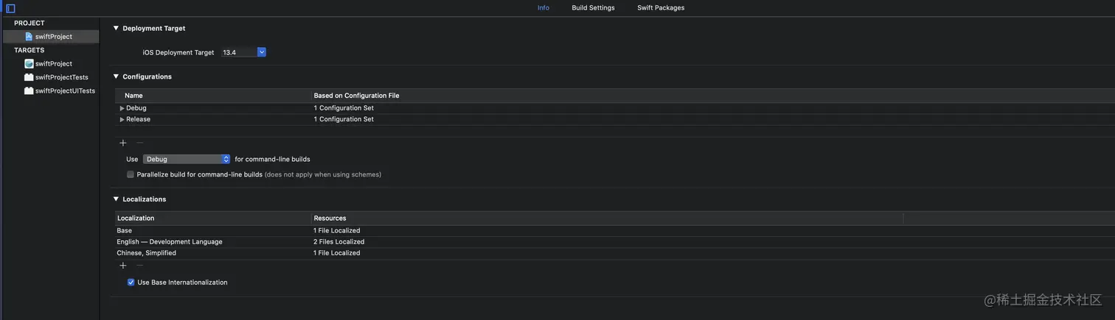Click the iOS Deployment Target label
Viewport: 1115px width, 320px height.
tap(178, 53)
